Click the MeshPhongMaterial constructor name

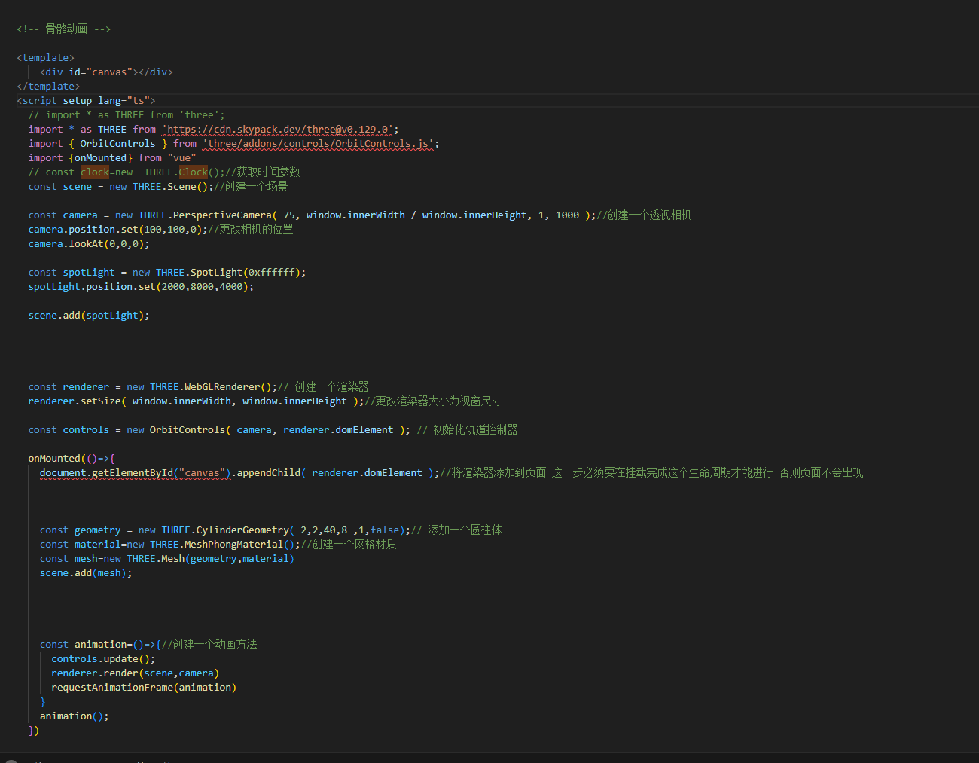click(233, 545)
